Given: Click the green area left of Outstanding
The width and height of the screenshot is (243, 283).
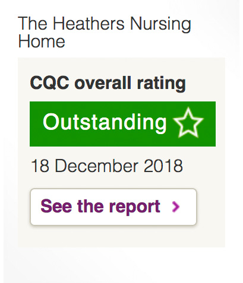Looking at the screenshot, I should click(36, 124).
